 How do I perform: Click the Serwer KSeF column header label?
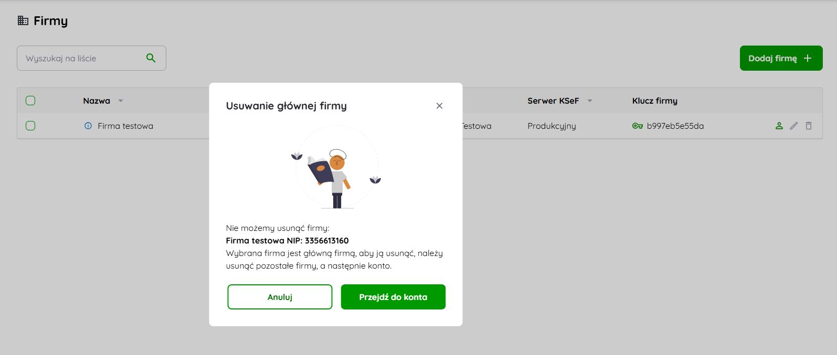click(x=553, y=101)
